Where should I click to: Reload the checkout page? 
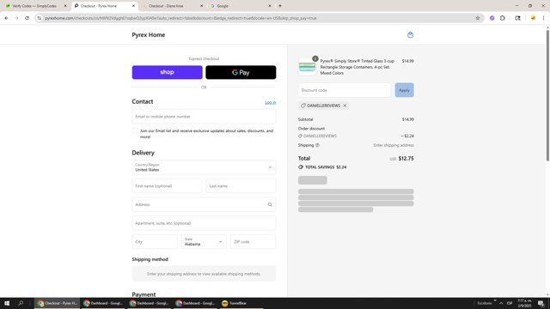click(27, 18)
